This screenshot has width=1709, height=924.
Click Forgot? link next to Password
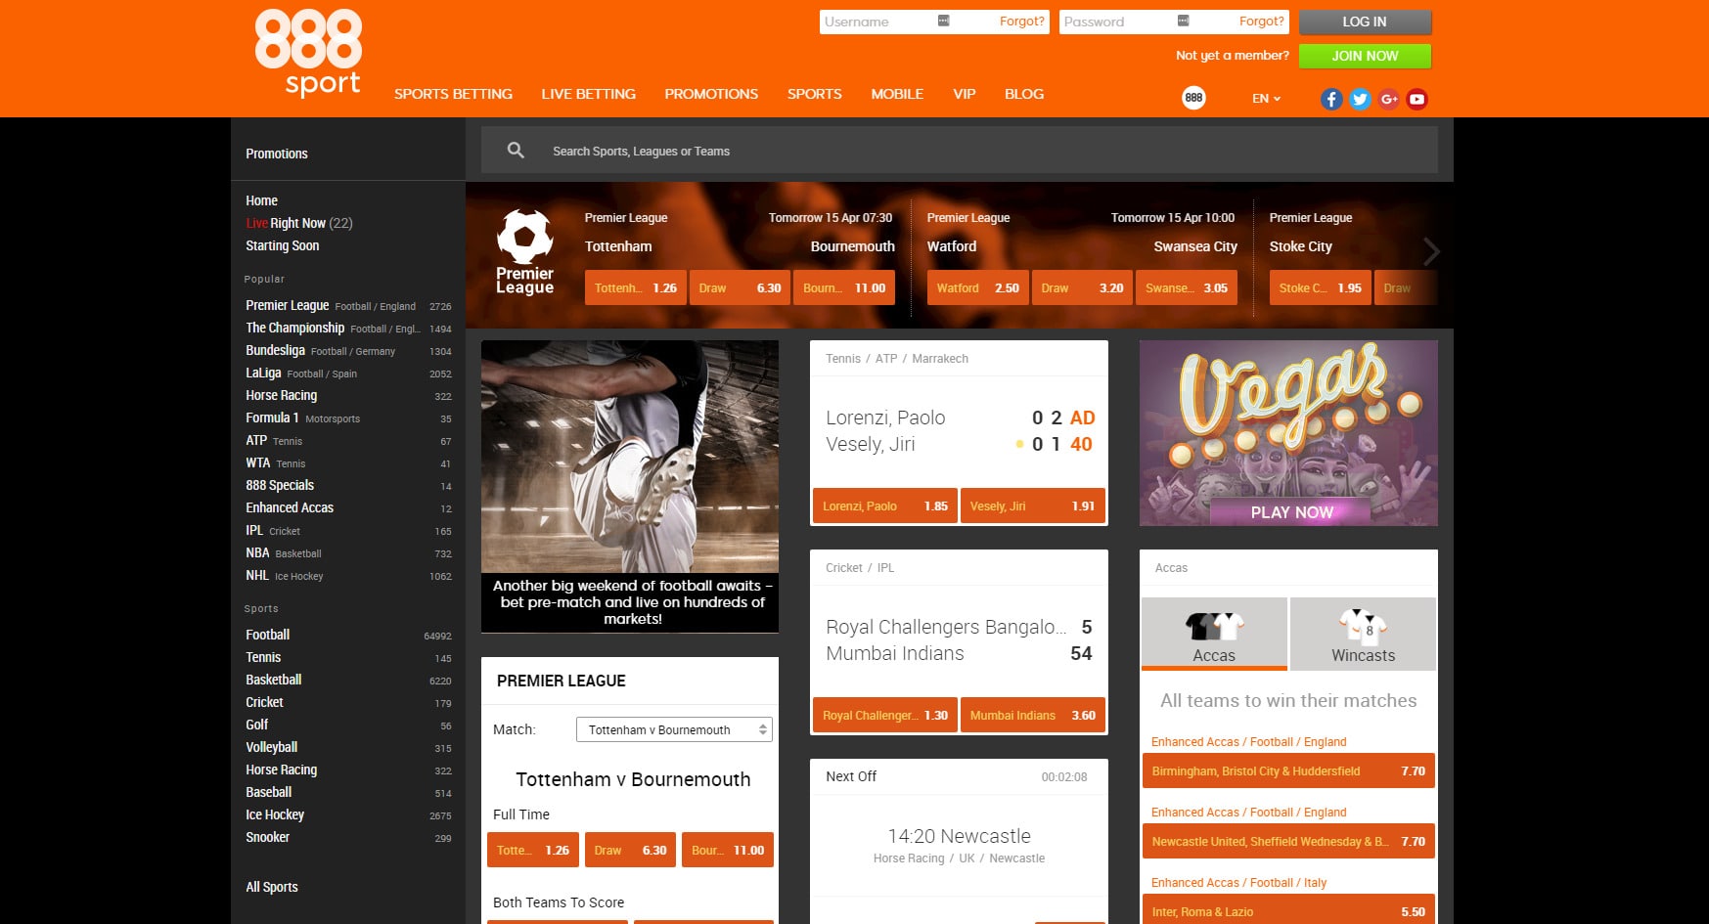[1261, 22]
